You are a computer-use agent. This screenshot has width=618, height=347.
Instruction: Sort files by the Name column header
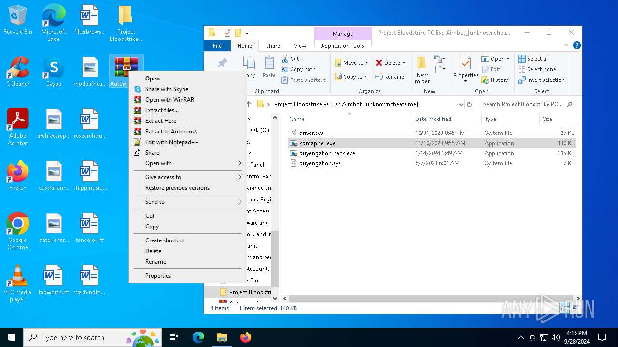(x=349, y=119)
